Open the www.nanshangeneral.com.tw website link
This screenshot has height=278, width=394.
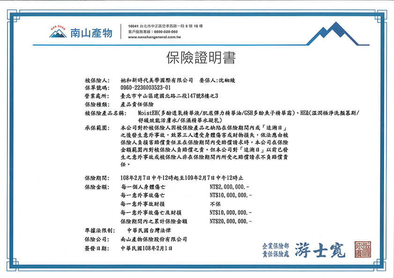click(x=154, y=37)
